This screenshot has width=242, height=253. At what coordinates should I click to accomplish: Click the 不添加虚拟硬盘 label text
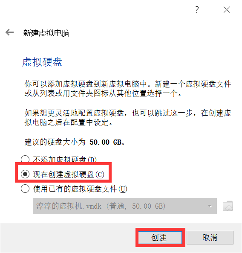pos(60,160)
